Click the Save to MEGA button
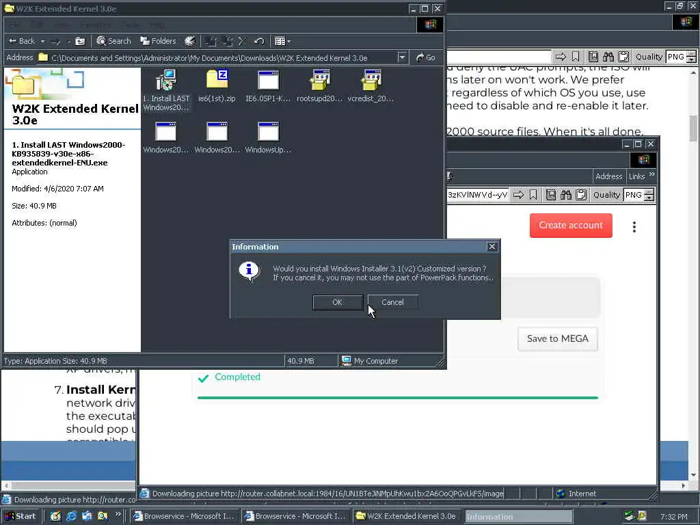The width and height of the screenshot is (700, 525). [x=558, y=339]
